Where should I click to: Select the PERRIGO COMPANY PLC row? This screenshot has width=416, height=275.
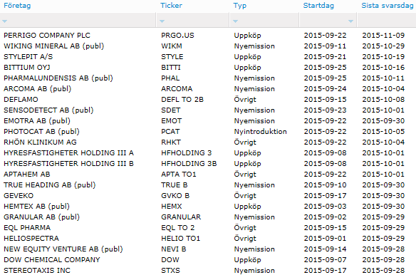coord(208,36)
